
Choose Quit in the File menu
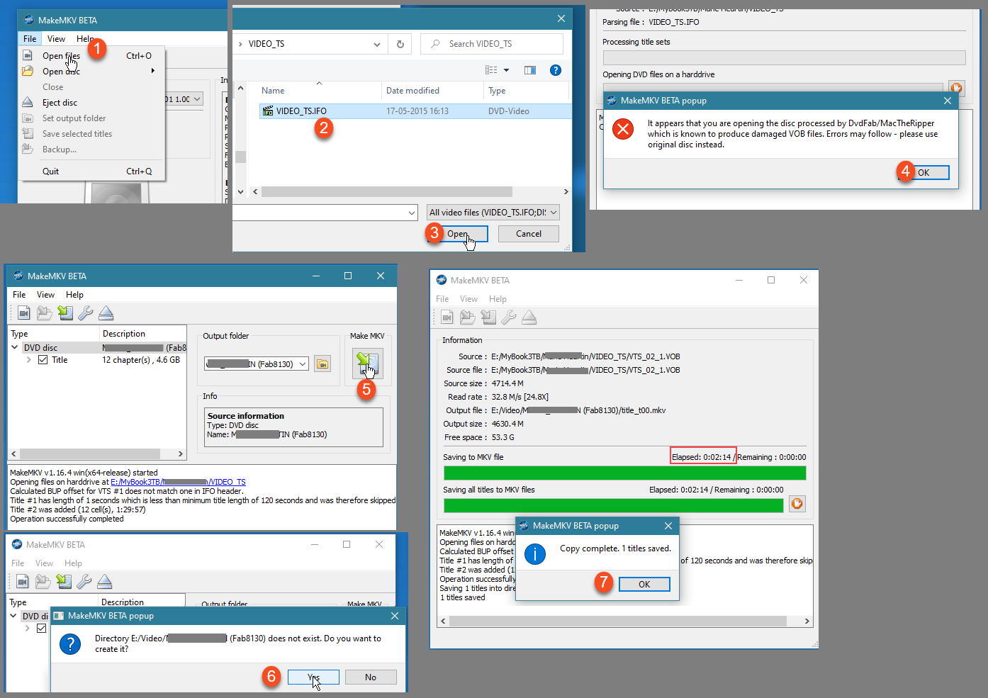coord(92,171)
